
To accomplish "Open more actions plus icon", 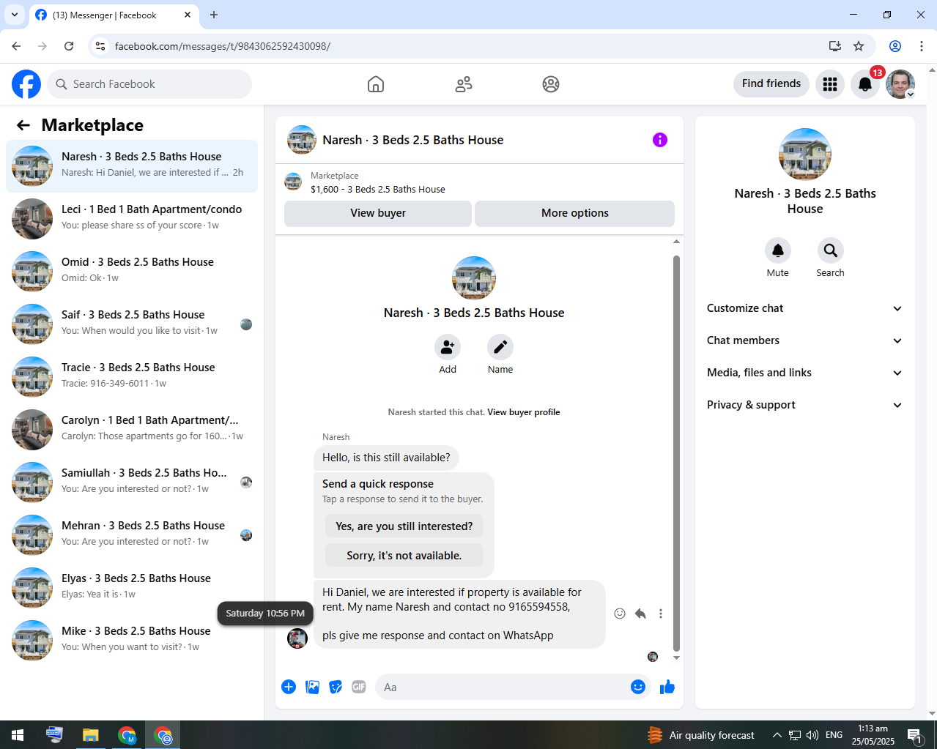I will click(x=289, y=687).
